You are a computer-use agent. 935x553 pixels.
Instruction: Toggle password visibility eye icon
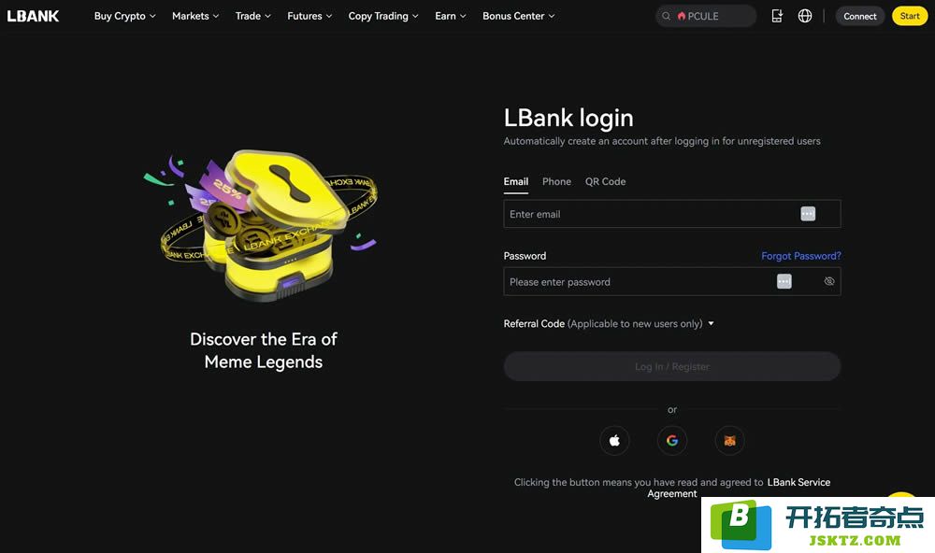(x=828, y=281)
